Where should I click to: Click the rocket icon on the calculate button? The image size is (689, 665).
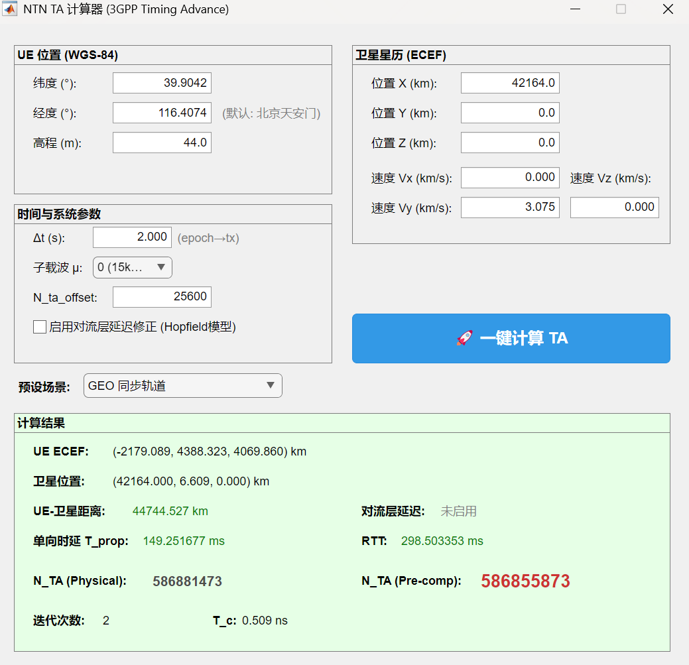pyautogui.click(x=464, y=337)
